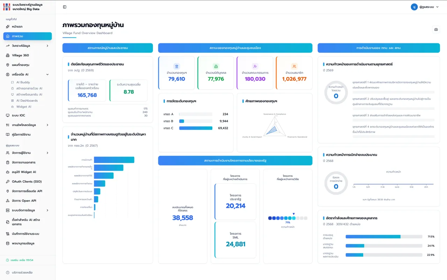
Task: Open ตั้งค่าสำหรับ AI สร้างเอกสาร menu item
Action: (28, 222)
